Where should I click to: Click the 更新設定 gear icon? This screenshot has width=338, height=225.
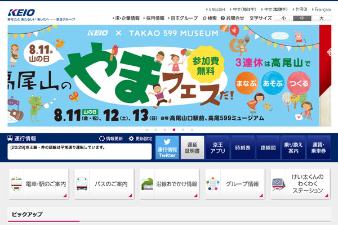[131, 139]
